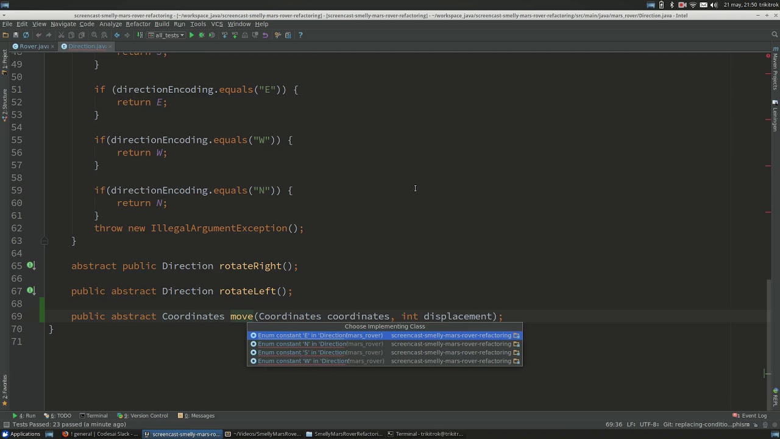Click the Find magnifier toolbar icon
The image size is (780, 439).
(94, 35)
